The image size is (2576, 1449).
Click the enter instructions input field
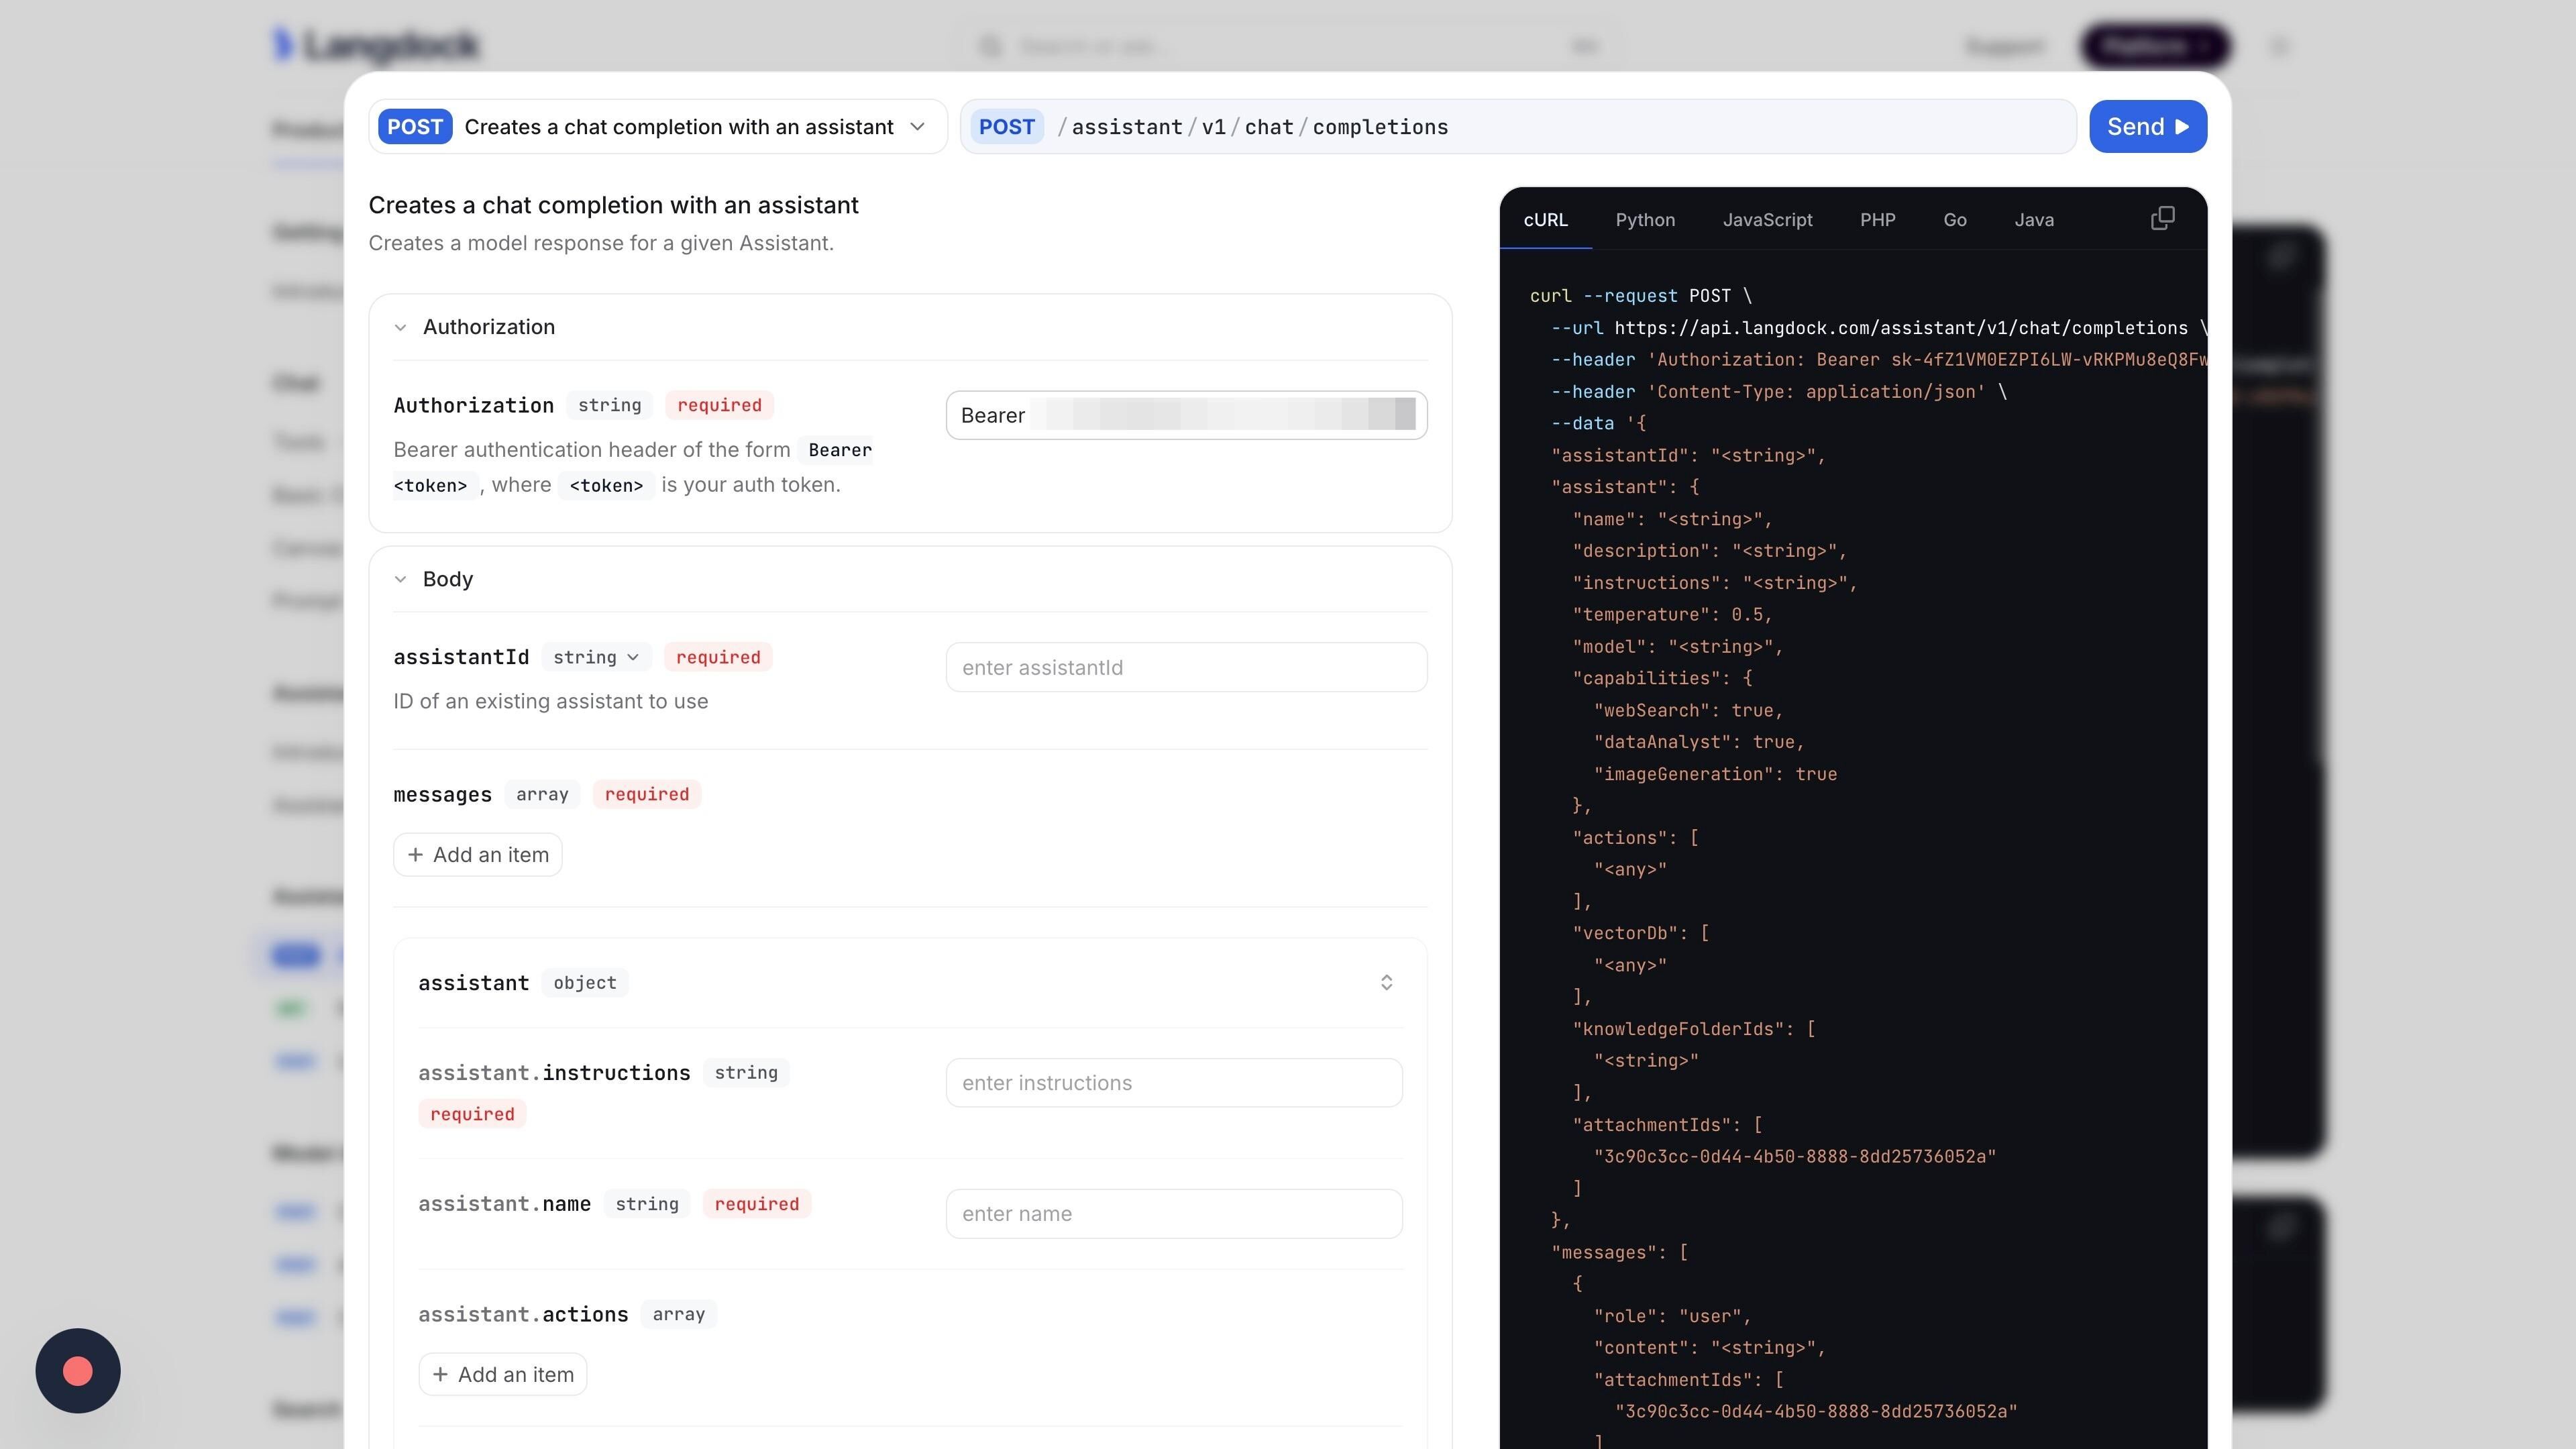click(x=1173, y=1083)
